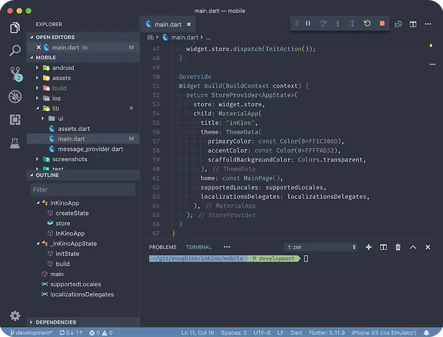This screenshot has height=337, width=443.
Task: Expand the build folder
Action: (37, 88)
